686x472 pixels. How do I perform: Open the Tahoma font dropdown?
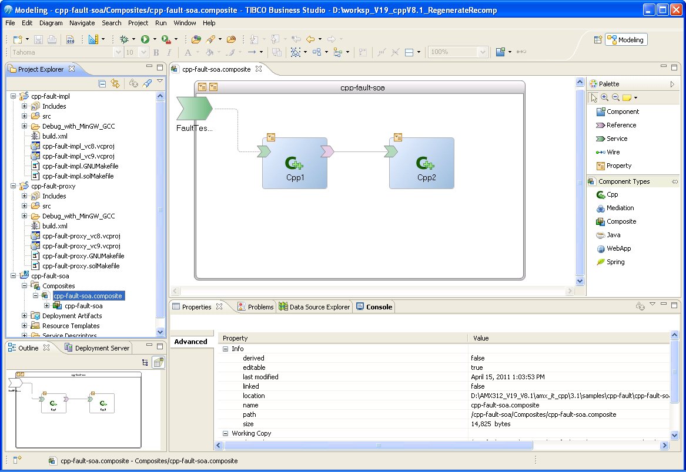coord(118,52)
